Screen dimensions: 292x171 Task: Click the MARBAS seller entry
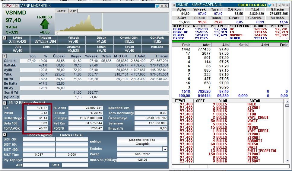tap(236, 35)
